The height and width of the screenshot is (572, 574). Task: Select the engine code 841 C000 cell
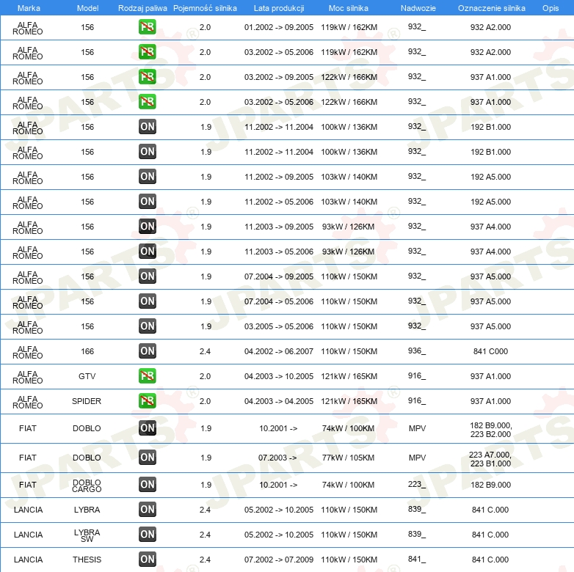(x=490, y=351)
